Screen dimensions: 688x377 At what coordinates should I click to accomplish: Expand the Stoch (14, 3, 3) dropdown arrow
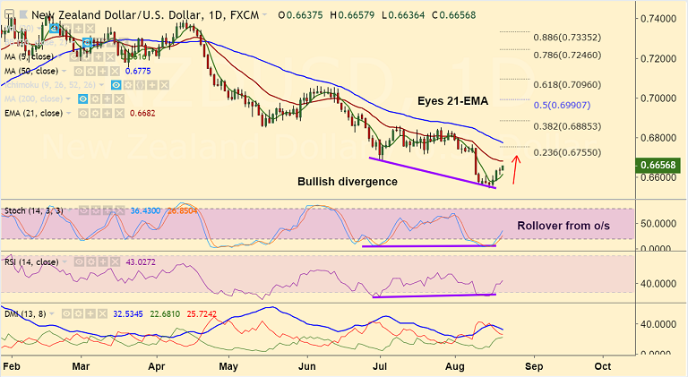[x=69, y=210]
